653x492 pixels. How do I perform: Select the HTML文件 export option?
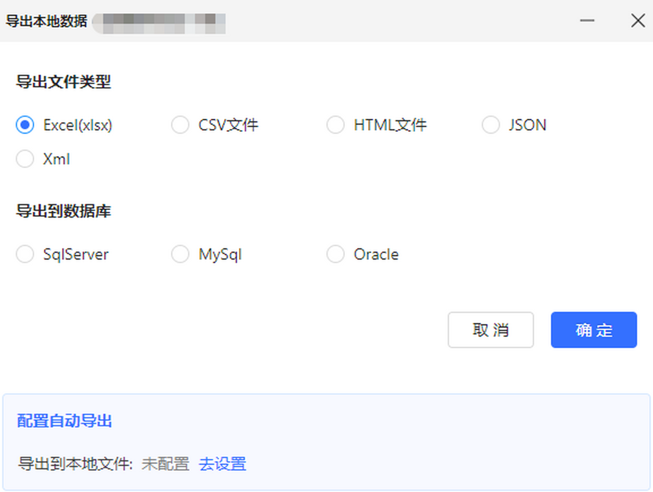[x=336, y=125]
